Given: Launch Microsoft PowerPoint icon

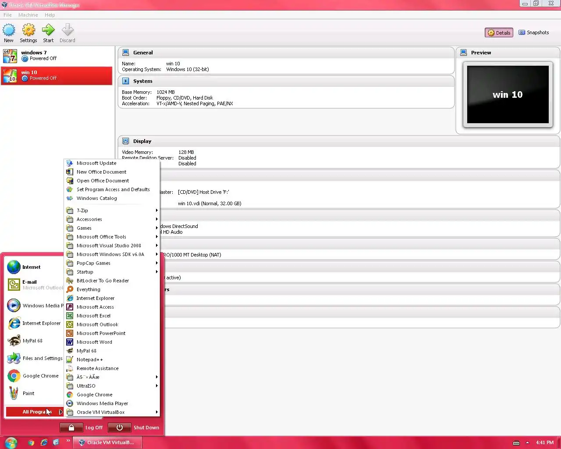Looking at the screenshot, I should (x=70, y=333).
